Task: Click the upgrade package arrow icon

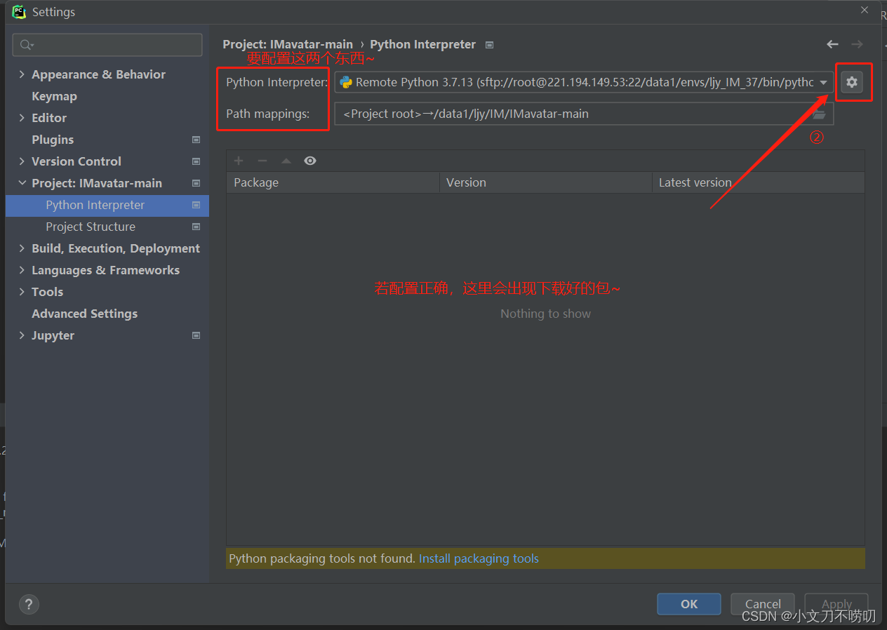Action: (x=286, y=161)
